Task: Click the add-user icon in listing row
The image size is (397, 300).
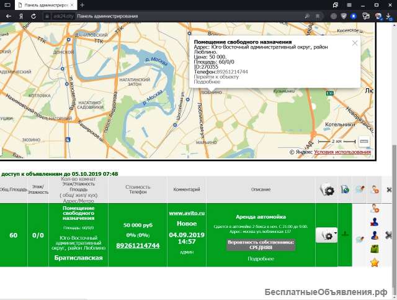Action: point(375,209)
